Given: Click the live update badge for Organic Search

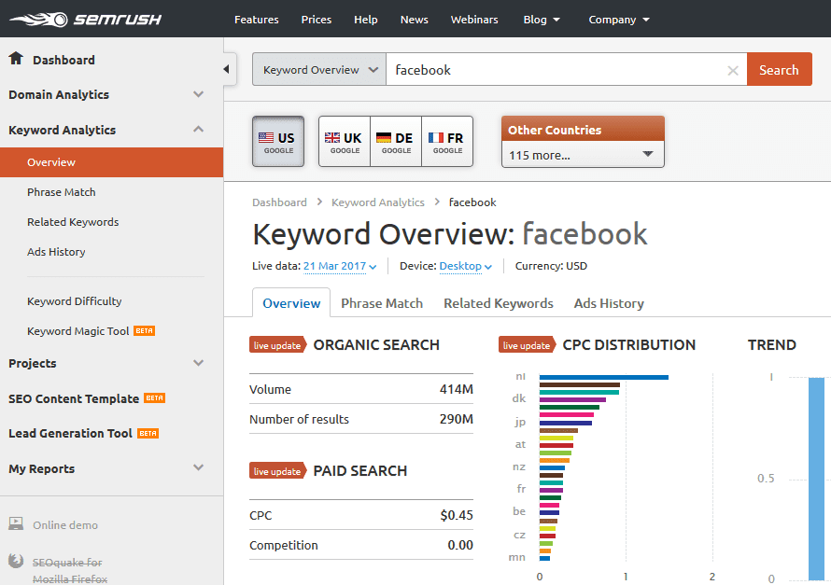Looking at the screenshot, I should (x=277, y=345).
